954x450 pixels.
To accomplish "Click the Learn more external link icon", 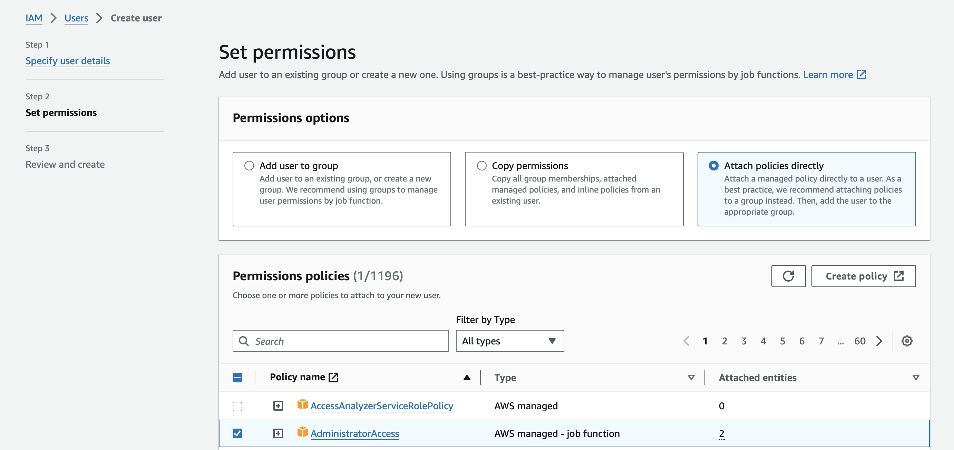I will [x=861, y=75].
